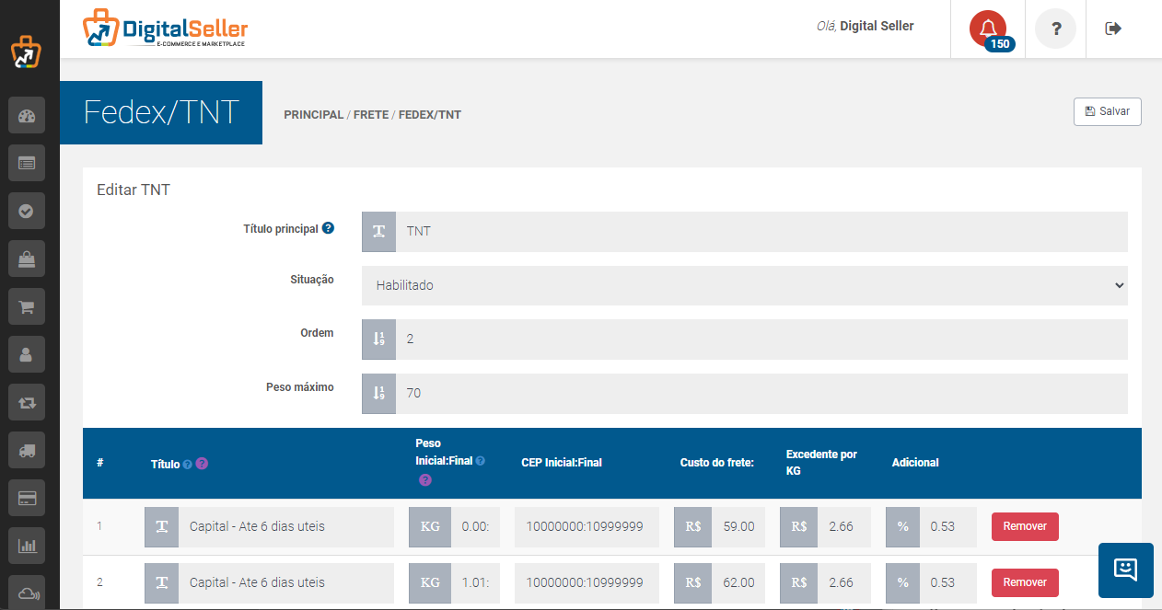Click blue help icon next to Peso Inicial:Final

(x=480, y=461)
